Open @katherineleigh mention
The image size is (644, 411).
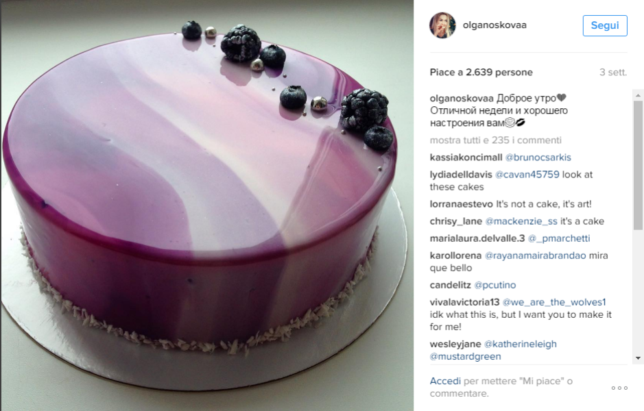521,345
